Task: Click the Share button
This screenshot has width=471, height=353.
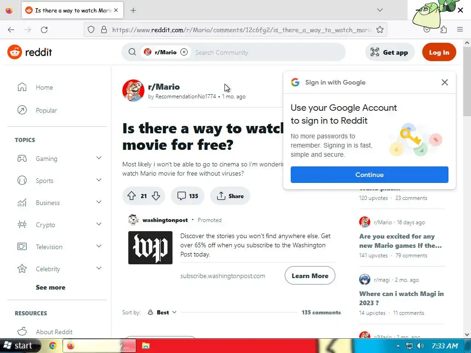Action: (230, 196)
